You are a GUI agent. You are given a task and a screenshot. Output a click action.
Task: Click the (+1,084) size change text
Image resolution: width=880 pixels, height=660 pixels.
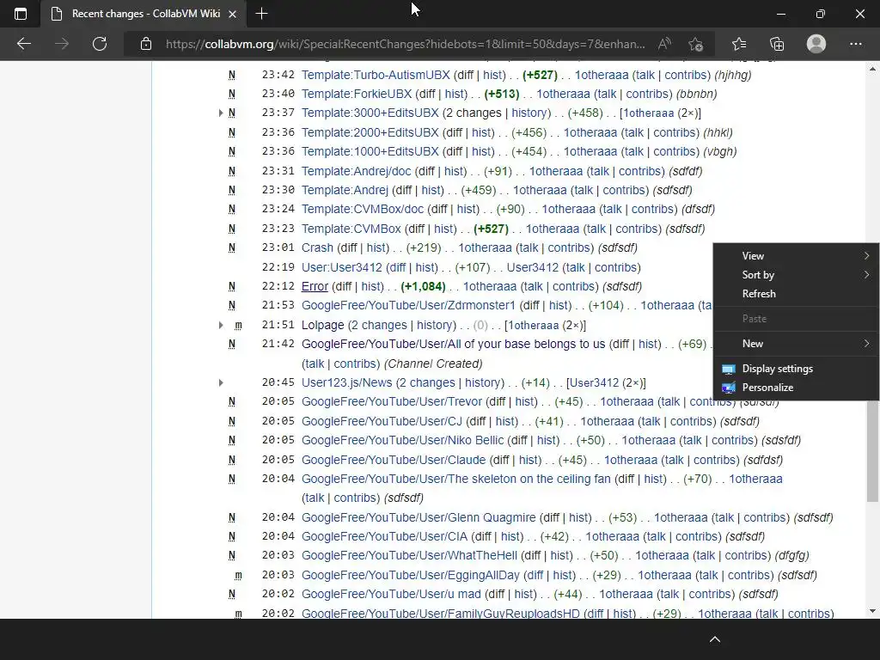click(423, 287)
